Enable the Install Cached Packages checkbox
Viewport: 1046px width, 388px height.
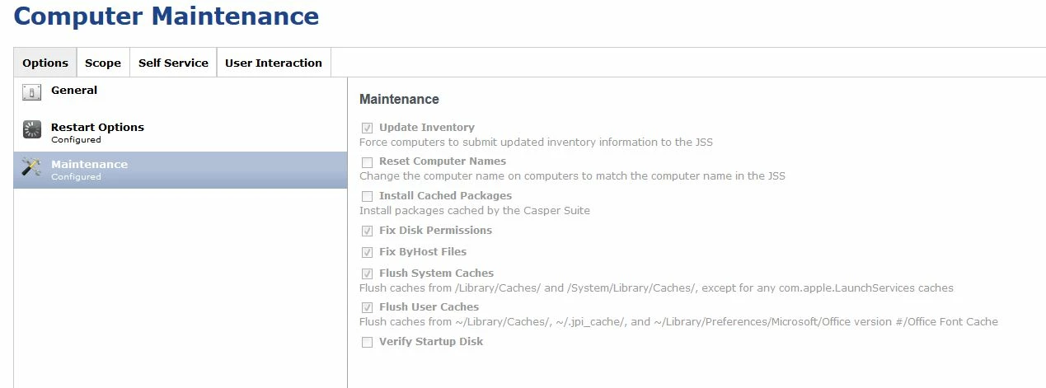[x=367, y=197]
